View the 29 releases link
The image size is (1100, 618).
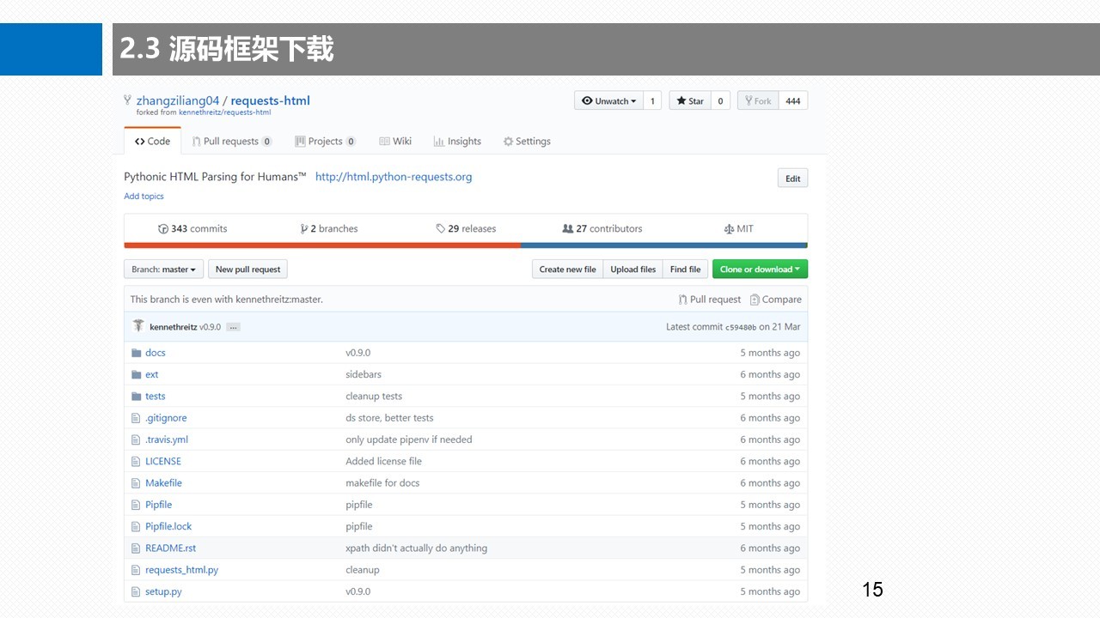[466, 228]
